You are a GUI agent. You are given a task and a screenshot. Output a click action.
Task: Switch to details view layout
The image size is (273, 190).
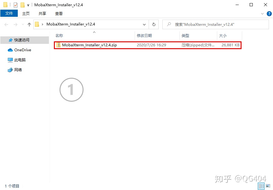pos(261,186)
